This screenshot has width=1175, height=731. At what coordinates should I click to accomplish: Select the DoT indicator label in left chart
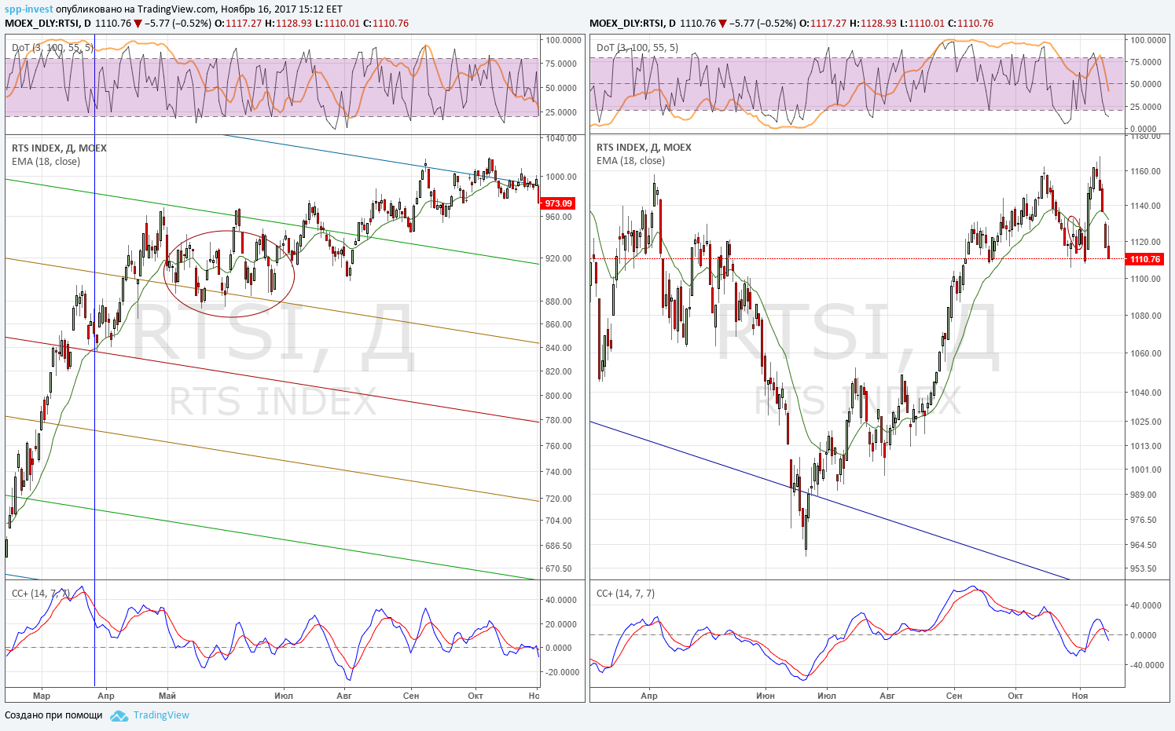pyautogui.click(x=53, y=48)
